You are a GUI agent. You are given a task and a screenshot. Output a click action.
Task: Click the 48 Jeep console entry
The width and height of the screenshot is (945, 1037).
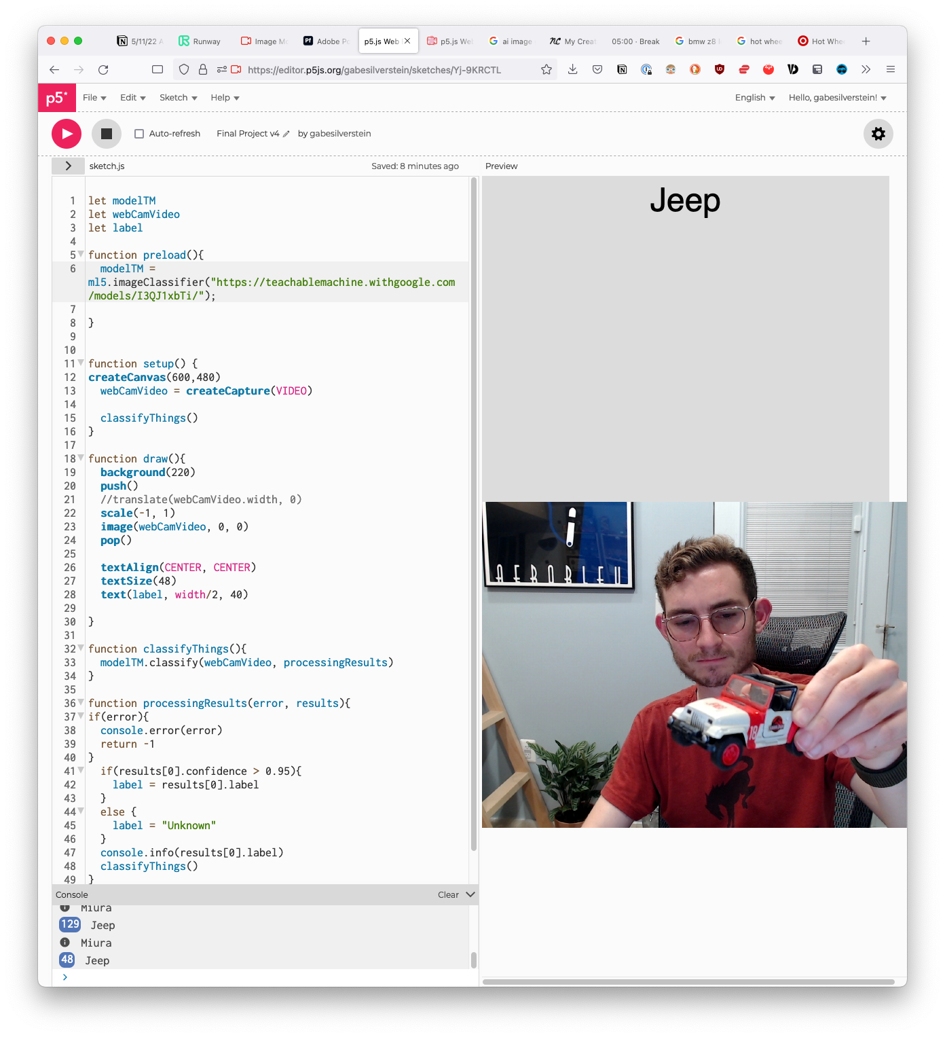261,960
